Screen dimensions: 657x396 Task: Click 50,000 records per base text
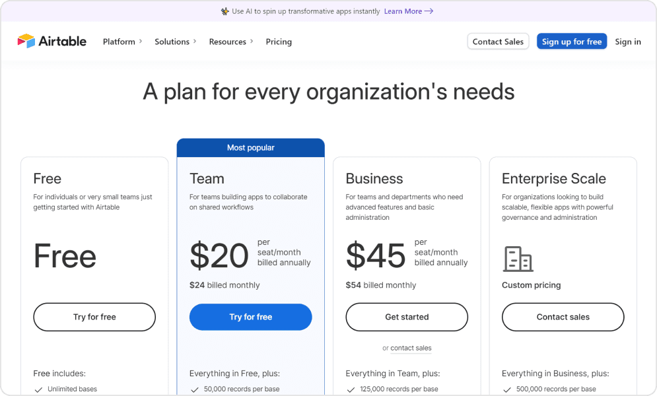coord(242,389)
